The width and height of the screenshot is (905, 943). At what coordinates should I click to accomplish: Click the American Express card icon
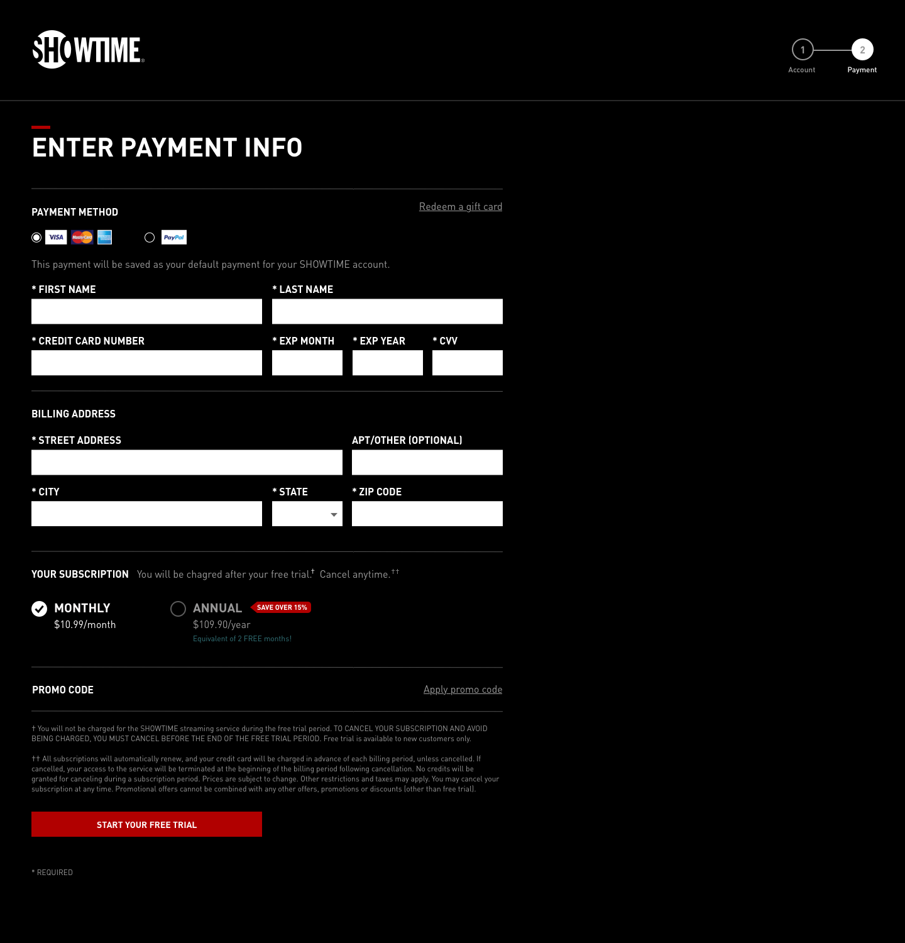(104, 237)
